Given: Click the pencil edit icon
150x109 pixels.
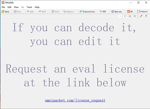Looking at the screenshot, I should pyautogui.click(x=141, y=16).
